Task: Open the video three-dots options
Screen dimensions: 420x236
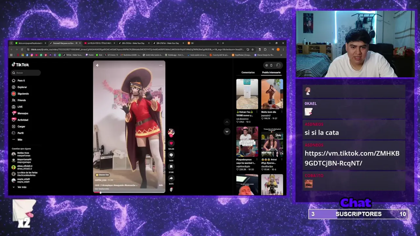Action: (160, 65)
